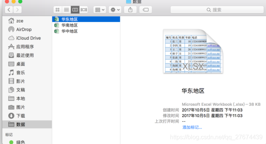
Task: Select file 华中地区
Action: 86,31
